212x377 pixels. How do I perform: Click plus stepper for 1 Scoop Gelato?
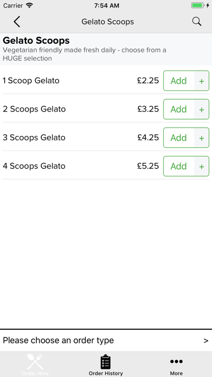tap(202, 81)
